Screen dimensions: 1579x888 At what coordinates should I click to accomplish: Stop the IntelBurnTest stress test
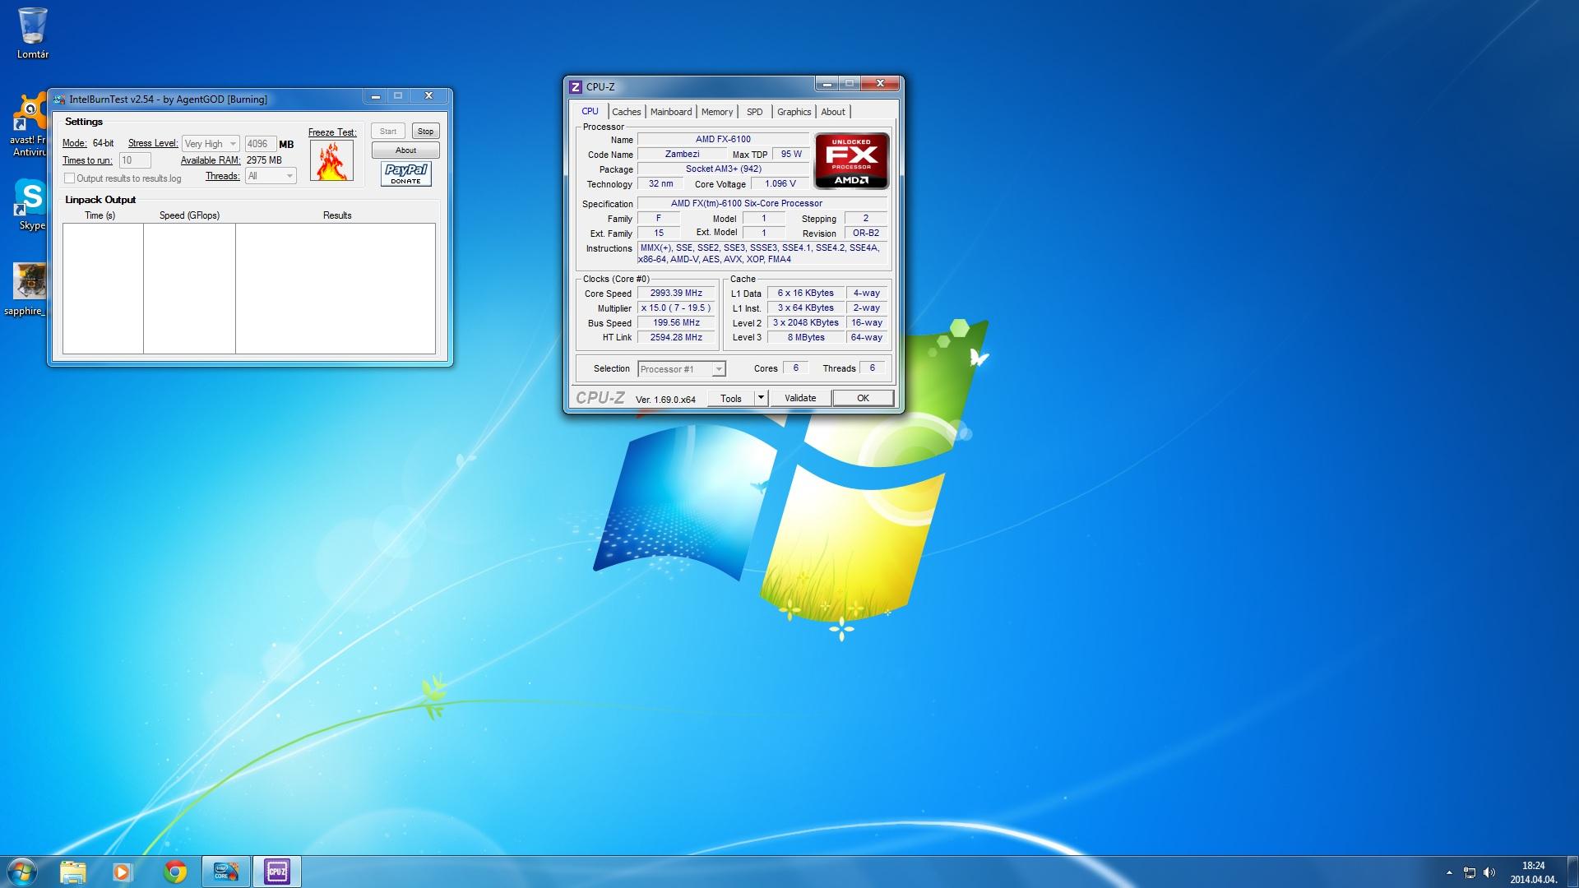tap(425, 132)
